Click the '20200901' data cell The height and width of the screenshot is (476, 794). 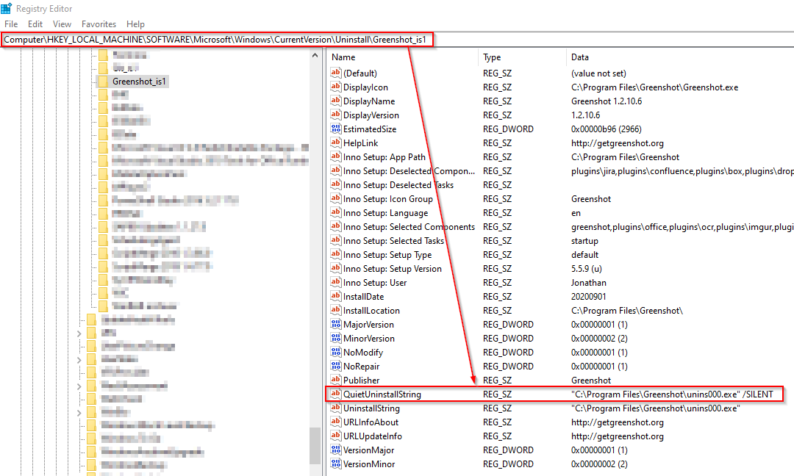point(588,297)
